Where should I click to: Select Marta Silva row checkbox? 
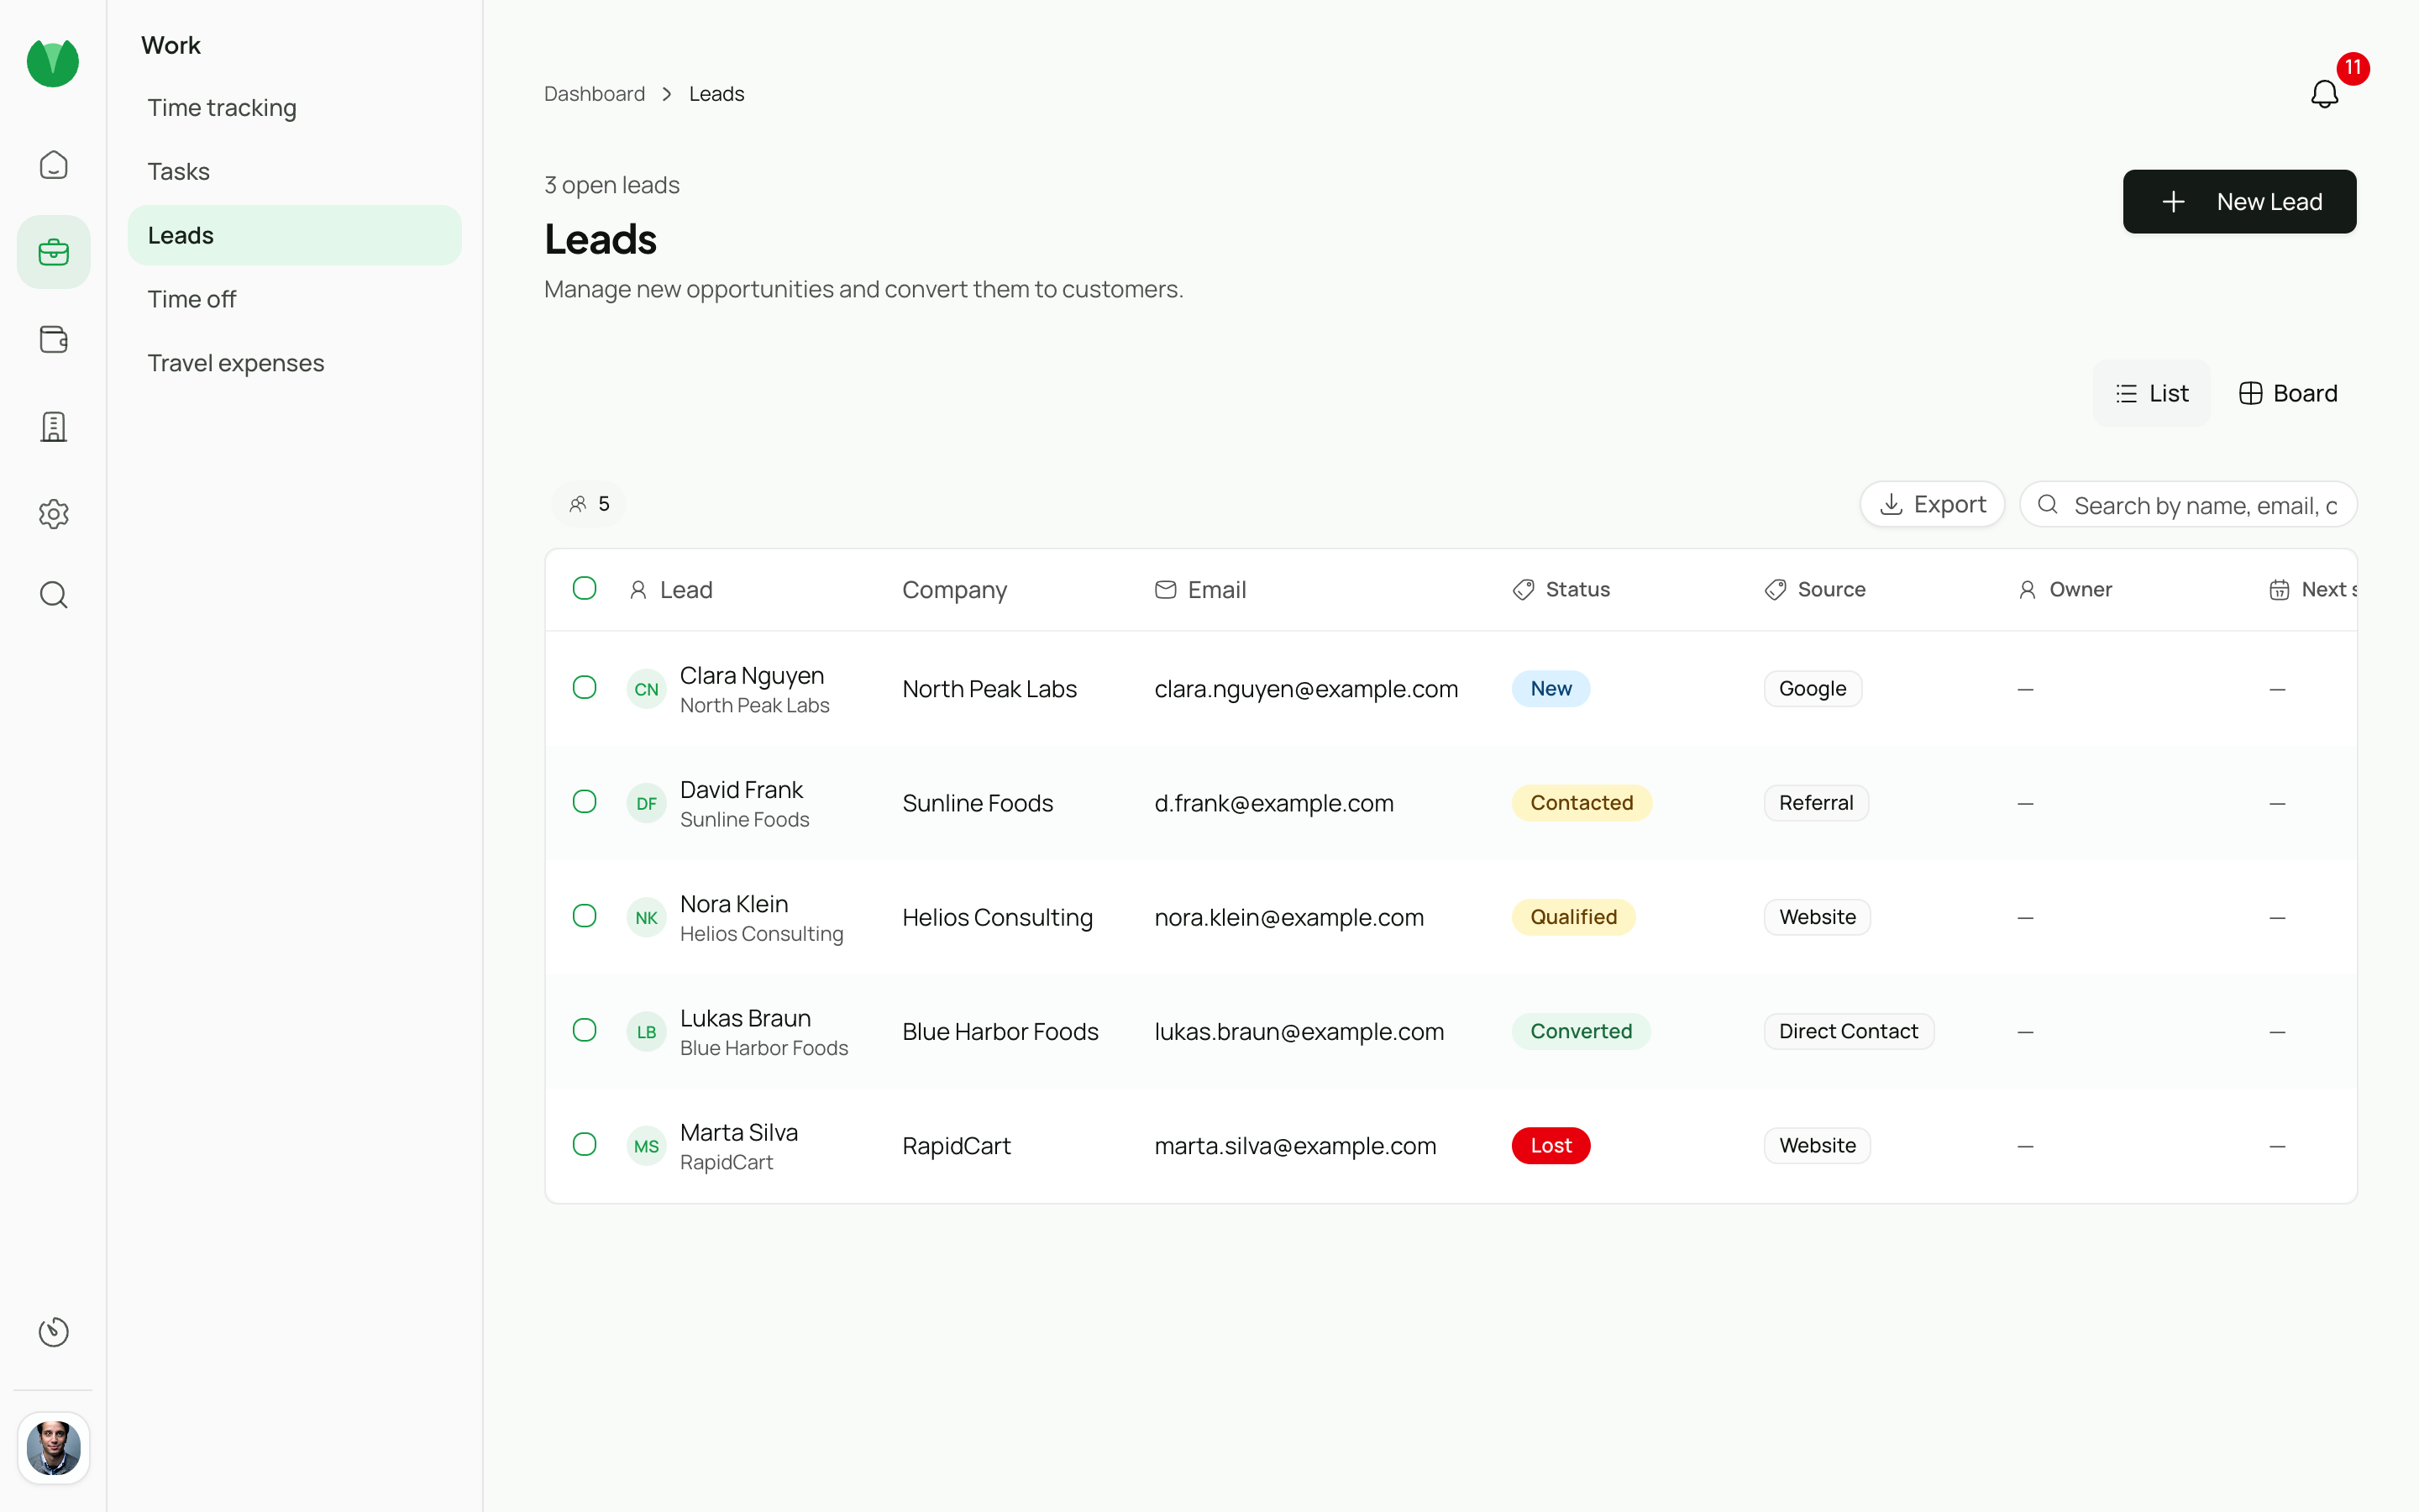click(x=585, y=1143)
